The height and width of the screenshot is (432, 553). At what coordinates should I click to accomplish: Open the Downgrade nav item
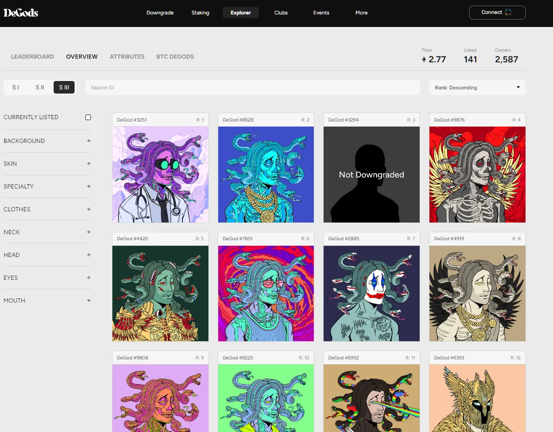160,13
